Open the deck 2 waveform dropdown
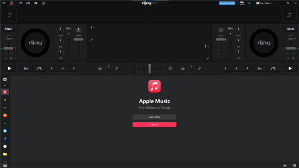Viewport: 299px width, 168px height. coord(207,46)
